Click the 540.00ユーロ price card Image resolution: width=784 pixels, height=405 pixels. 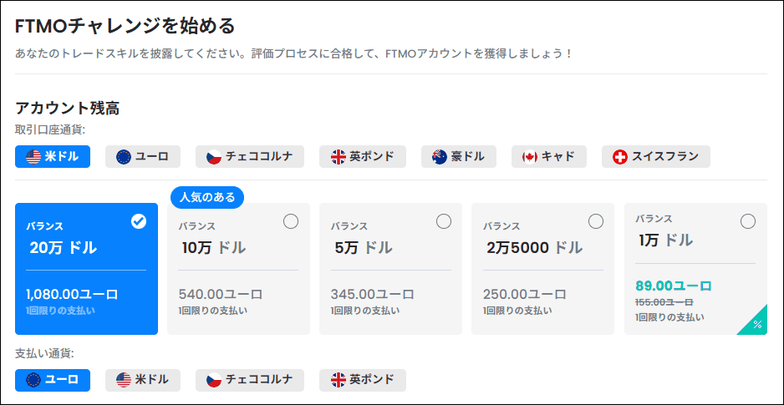coord(238,269)
